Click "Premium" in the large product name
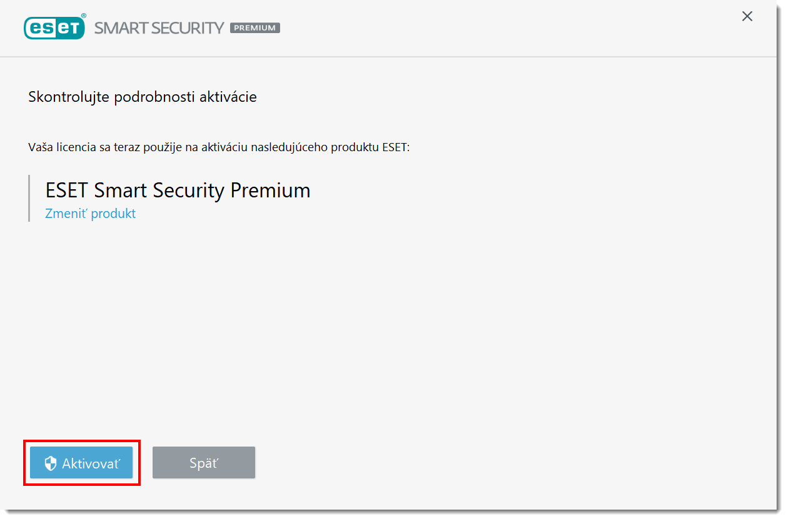Viewport: 786px width, 519px height. coord(270,190)
